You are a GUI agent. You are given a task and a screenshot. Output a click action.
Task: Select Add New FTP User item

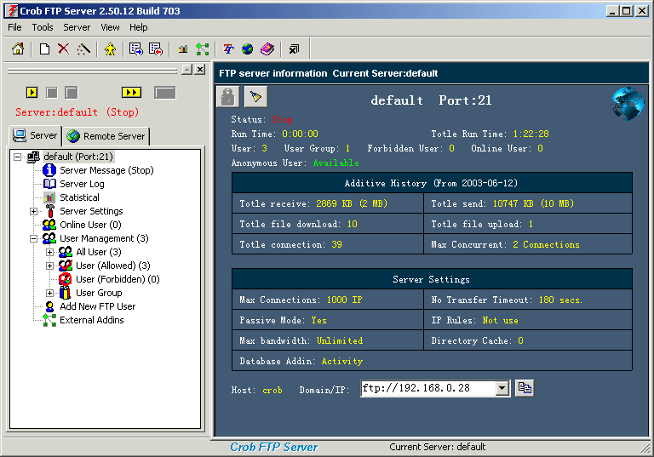coord(98,306)
